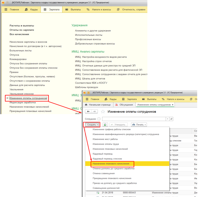Click the back arrow navigation button

point(88,112)
